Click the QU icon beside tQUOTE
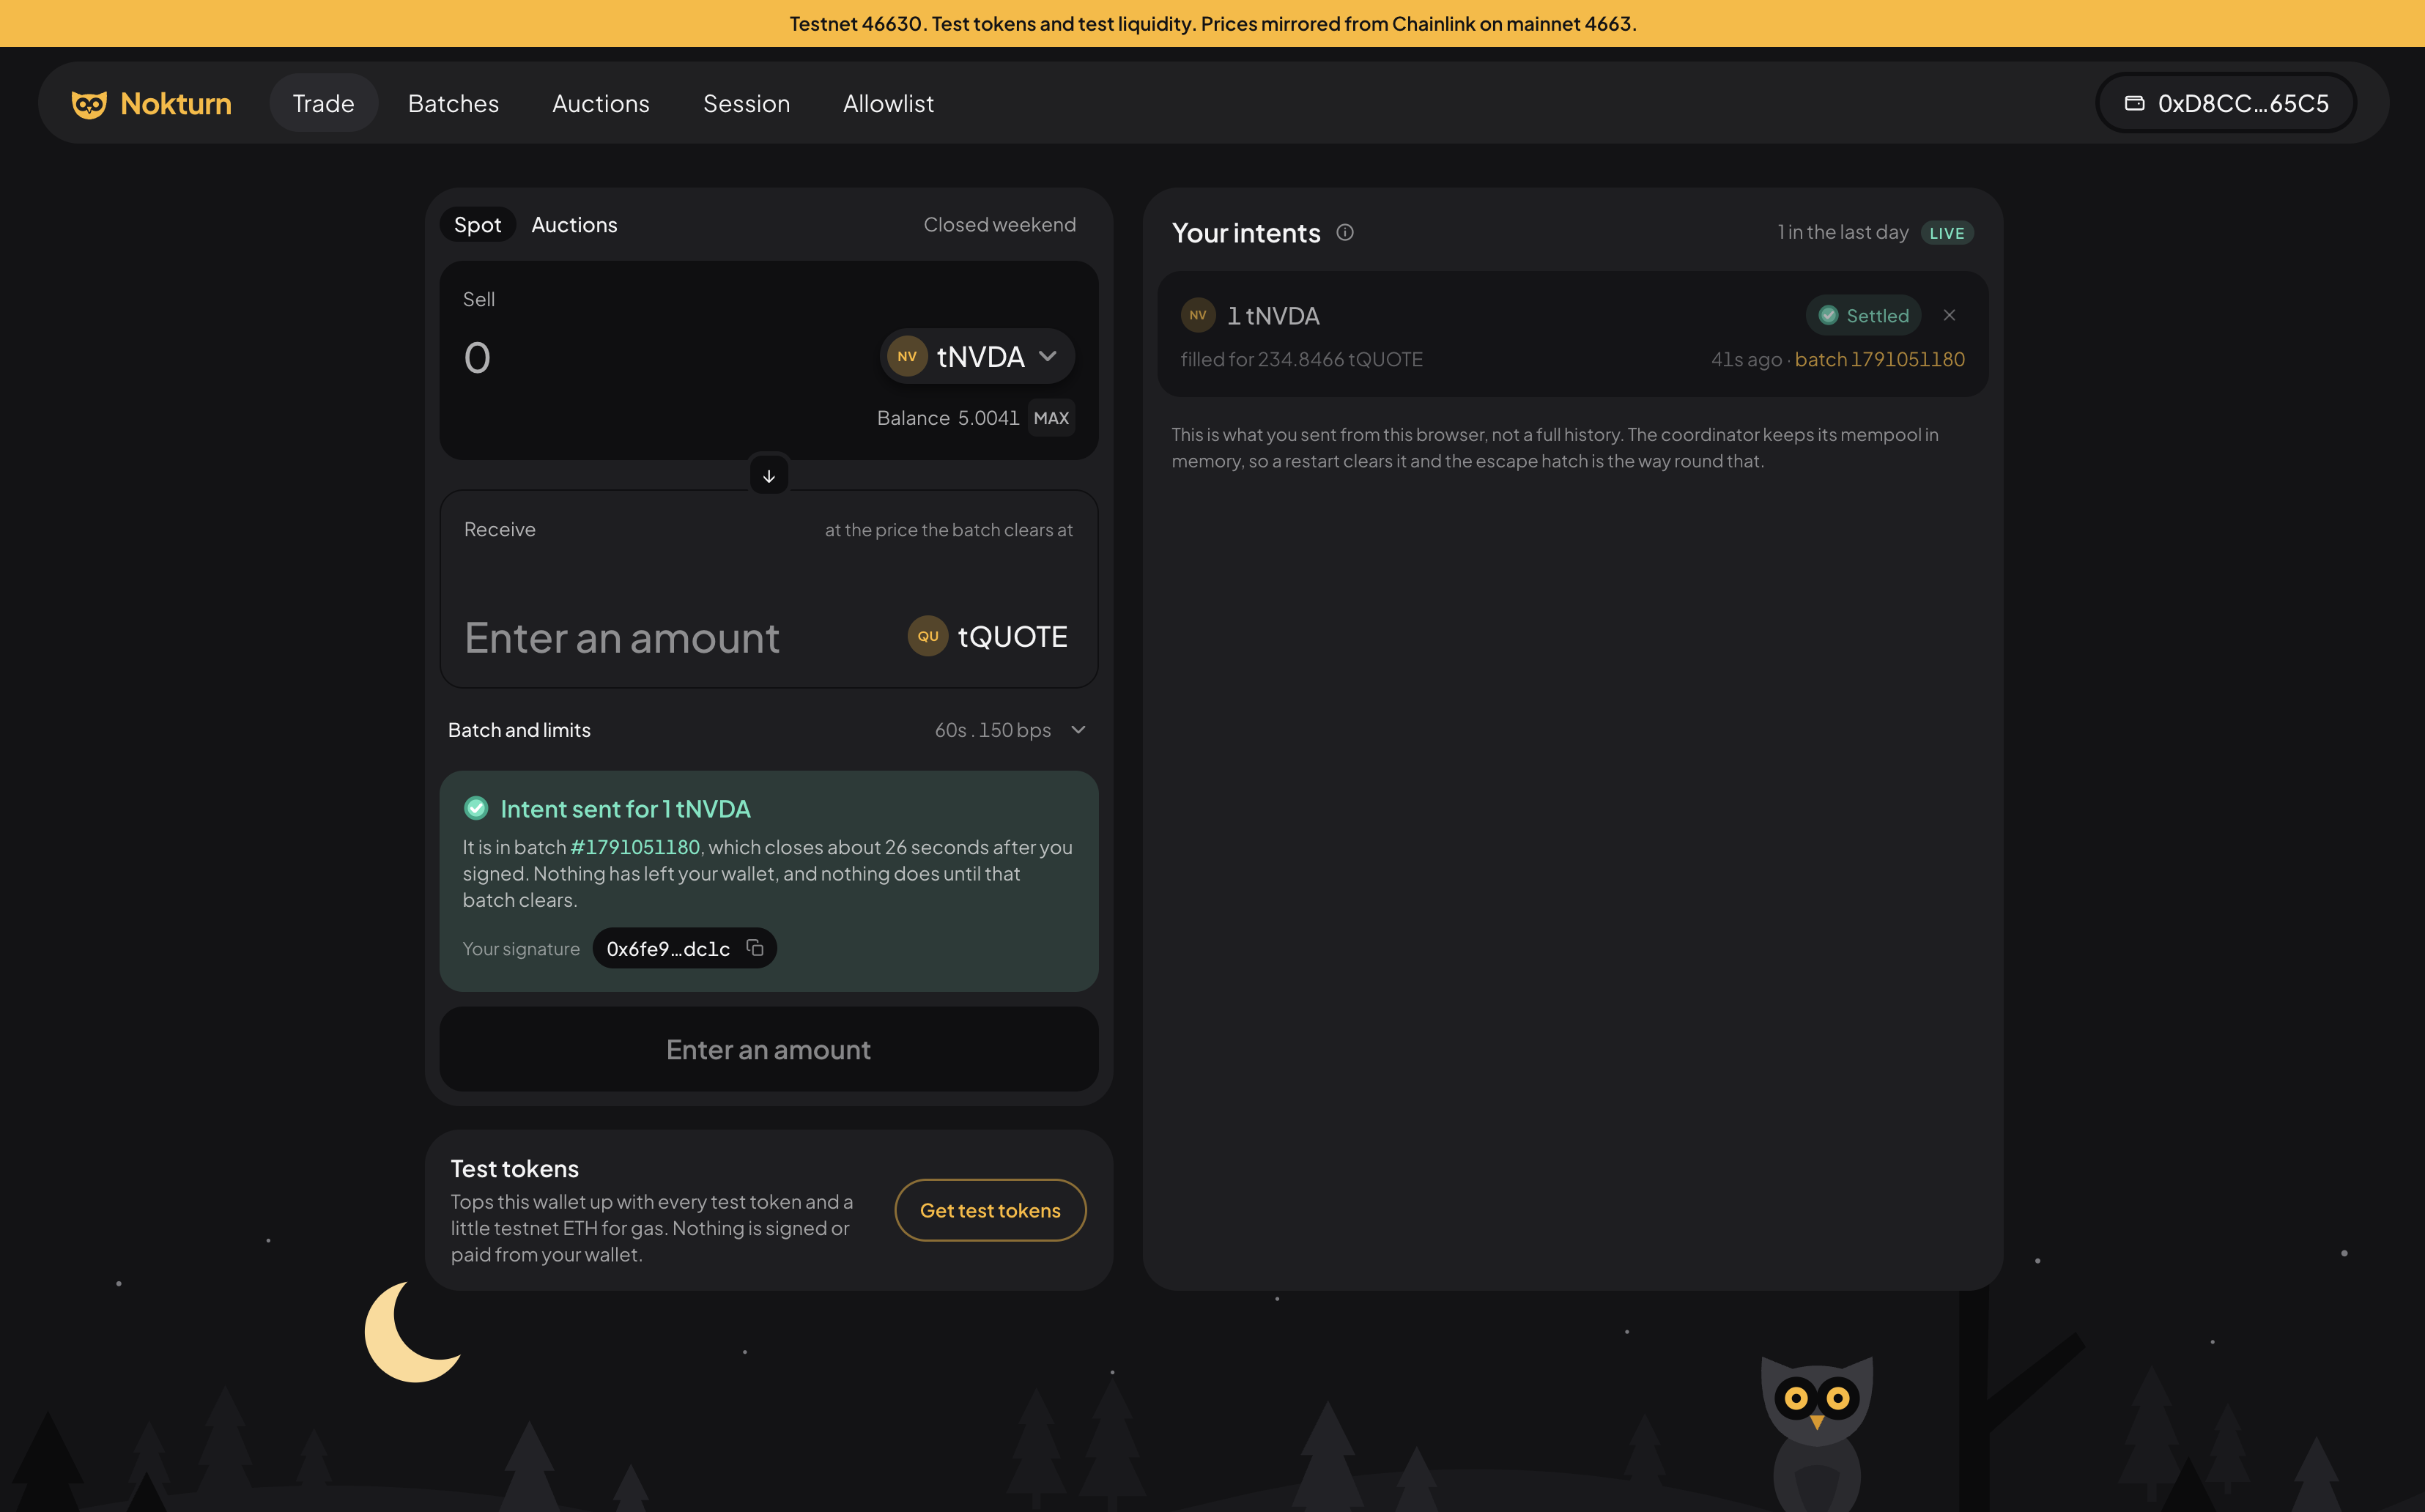Viewport: 2425px width, 1512px height. click(927, 636)
